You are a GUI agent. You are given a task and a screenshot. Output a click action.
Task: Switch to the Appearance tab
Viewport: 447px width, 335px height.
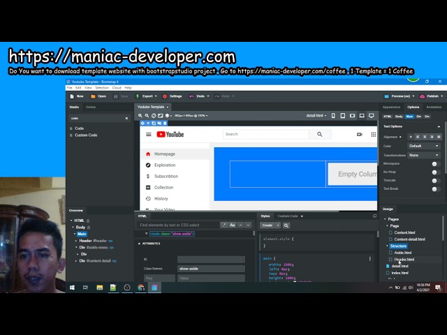click(x=391, y=107)
